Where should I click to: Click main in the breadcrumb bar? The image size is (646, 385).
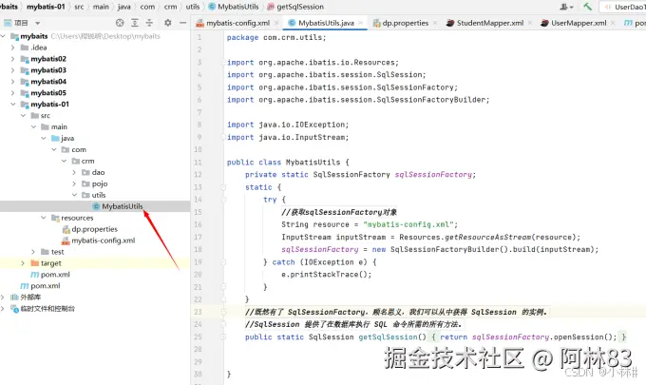(101, 7)
